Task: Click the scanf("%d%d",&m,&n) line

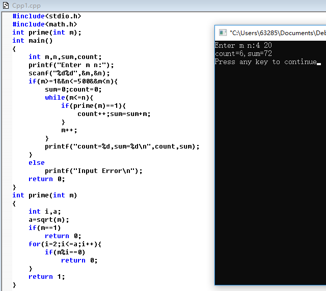Action: [69, 73]
